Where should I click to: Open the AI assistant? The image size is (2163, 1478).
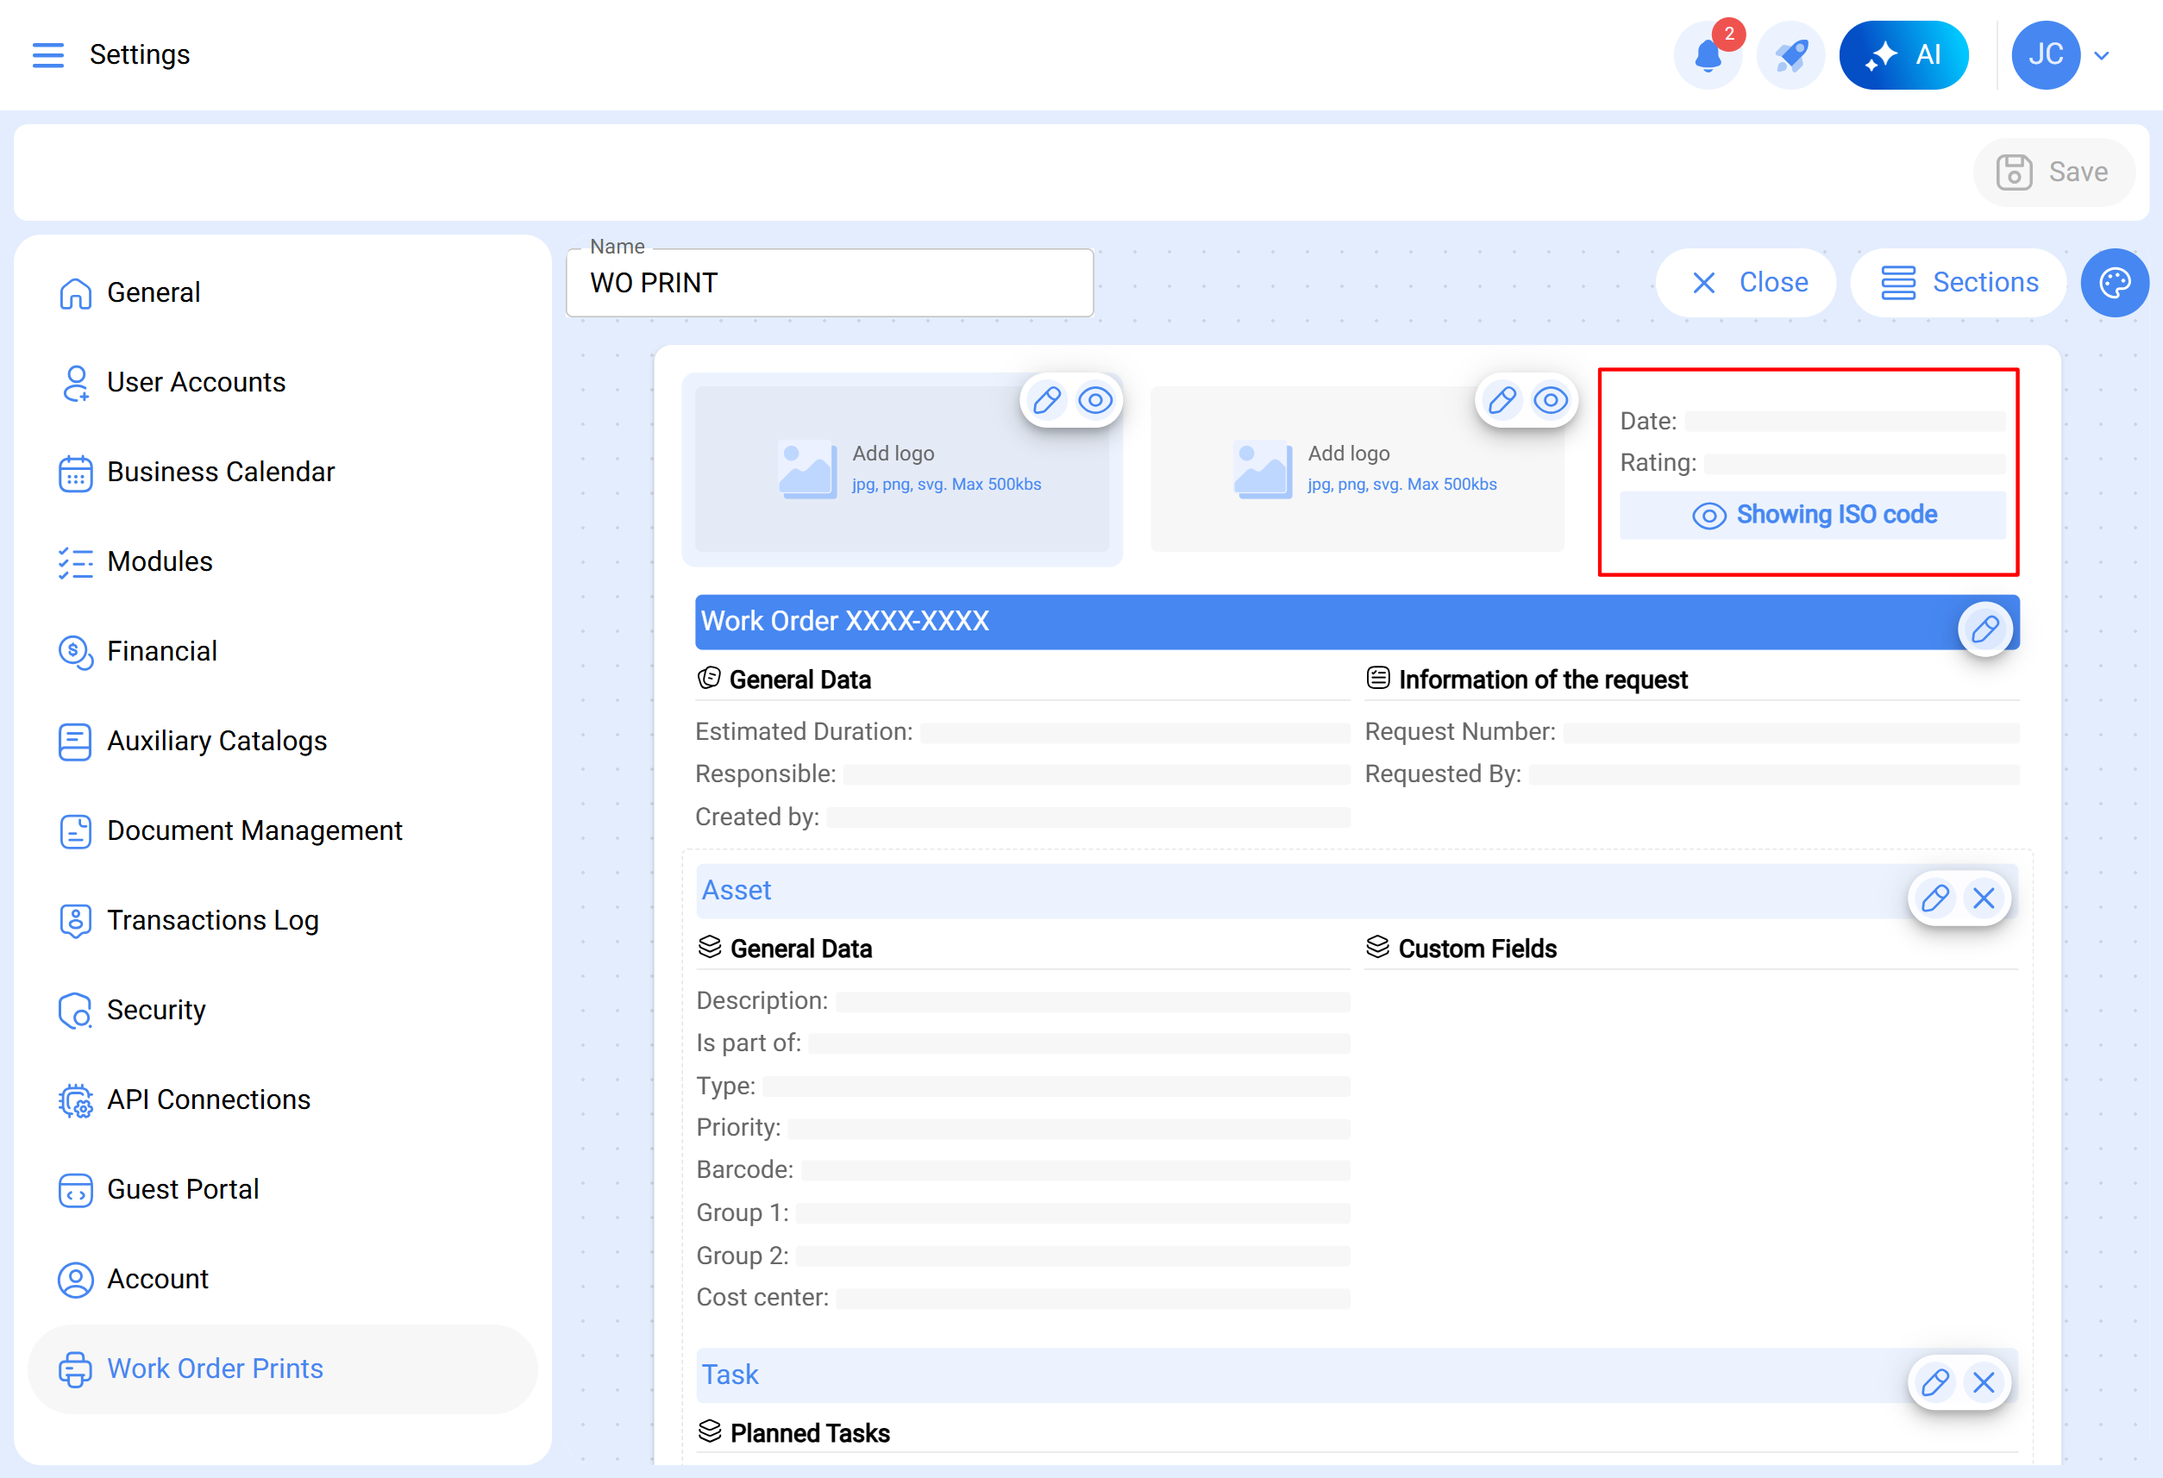[1904, 54]
